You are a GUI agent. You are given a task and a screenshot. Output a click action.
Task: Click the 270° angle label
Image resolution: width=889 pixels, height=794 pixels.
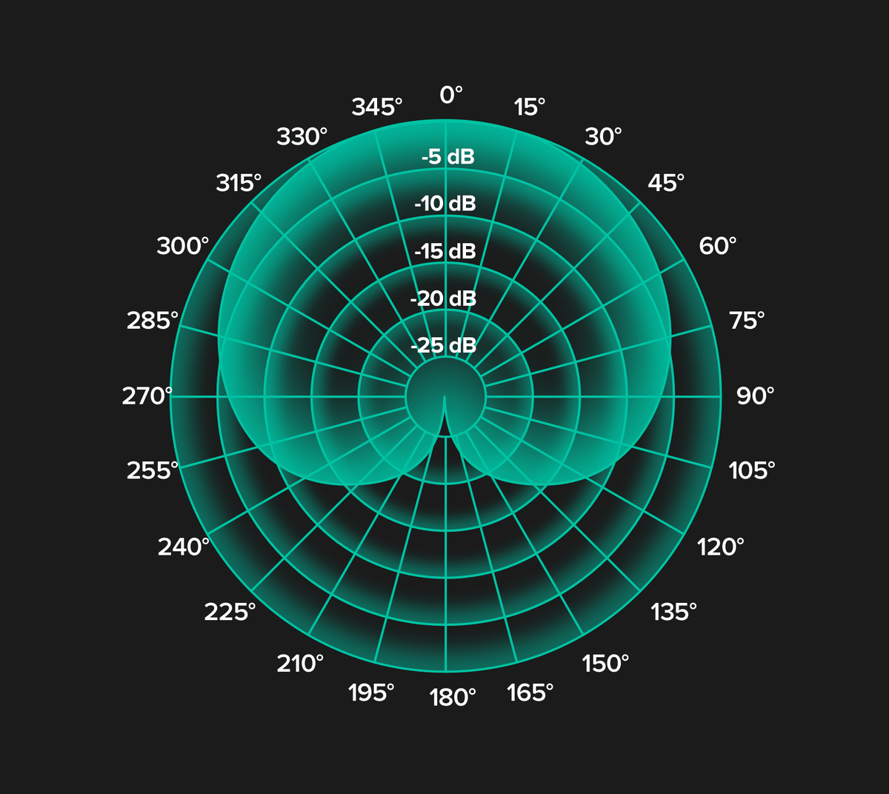pos(147,396)
